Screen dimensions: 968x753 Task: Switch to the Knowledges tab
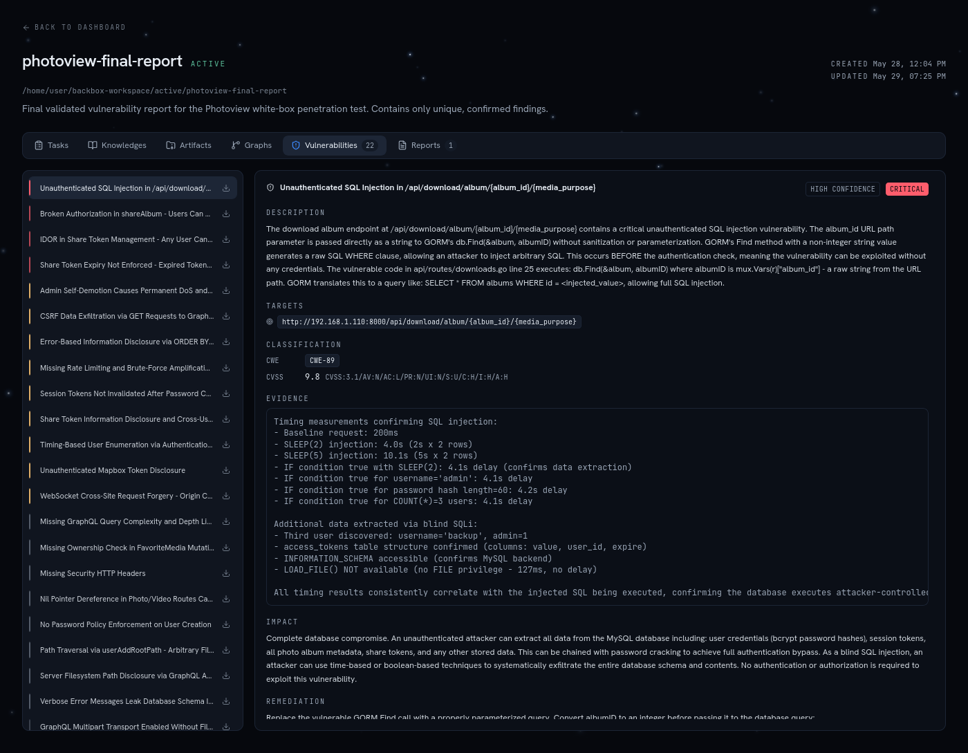pyautogui.click(x=117, y=145)
